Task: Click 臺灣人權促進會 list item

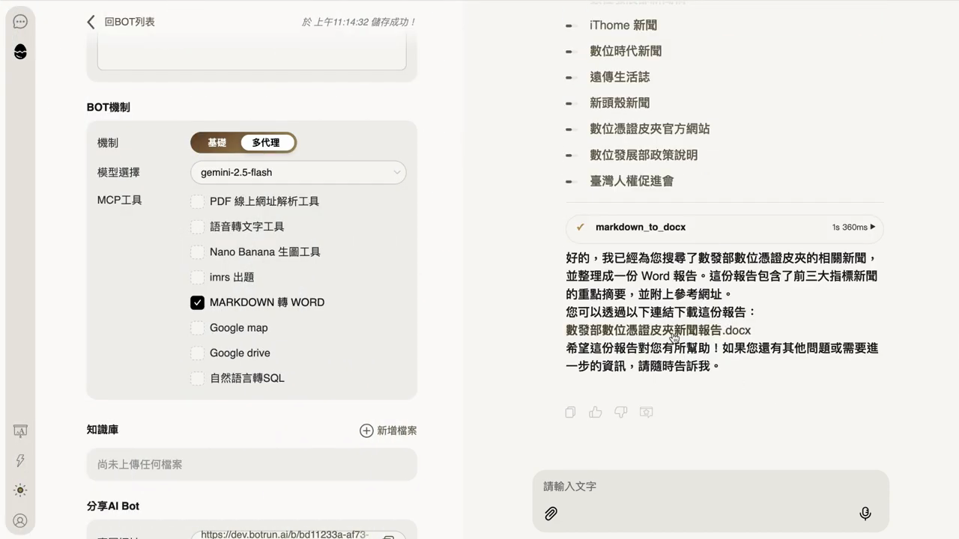Action: tap(632, 181)
